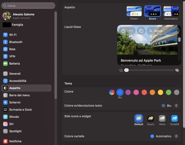Choose Default icon and widget style

[139, 120]
